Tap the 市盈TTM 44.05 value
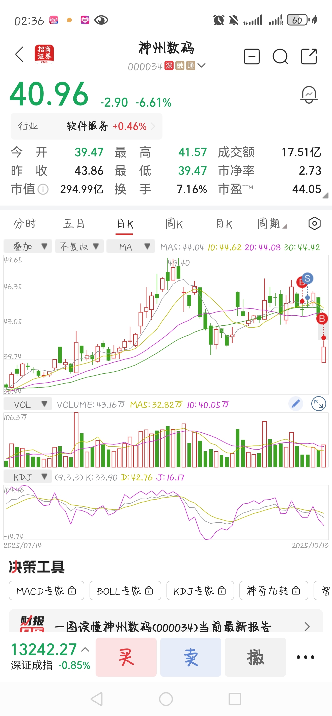The height and width of the screenshot is (716, 332). tap(307, 189)
